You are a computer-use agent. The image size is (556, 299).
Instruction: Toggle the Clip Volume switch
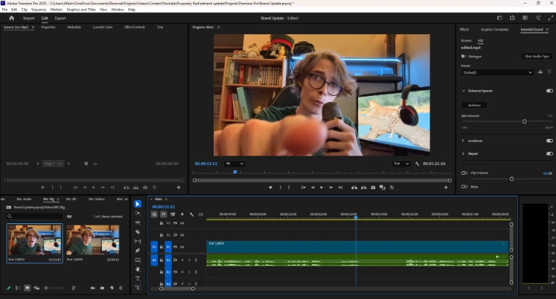click(464, 173)
